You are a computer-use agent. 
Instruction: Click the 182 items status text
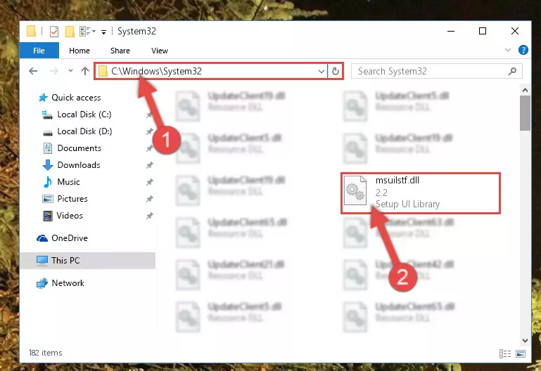coord(45,353)
